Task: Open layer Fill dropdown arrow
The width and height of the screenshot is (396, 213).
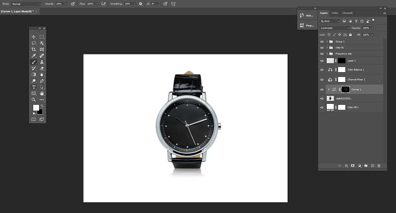Action: (x=372, y=35)
